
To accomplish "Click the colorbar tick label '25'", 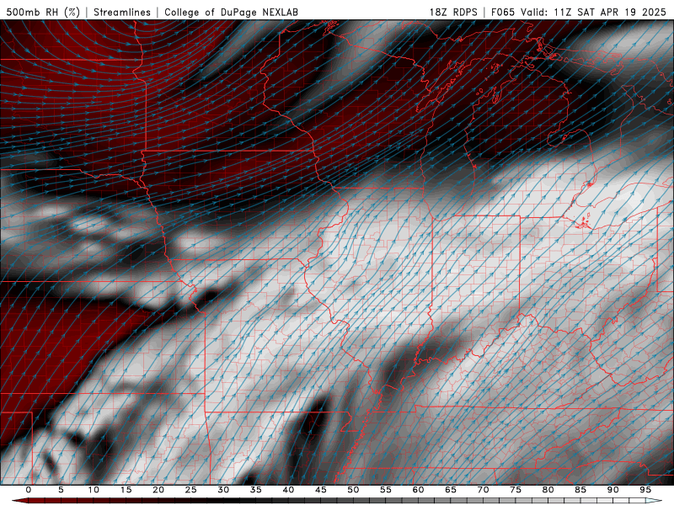I will pos(191,490).
